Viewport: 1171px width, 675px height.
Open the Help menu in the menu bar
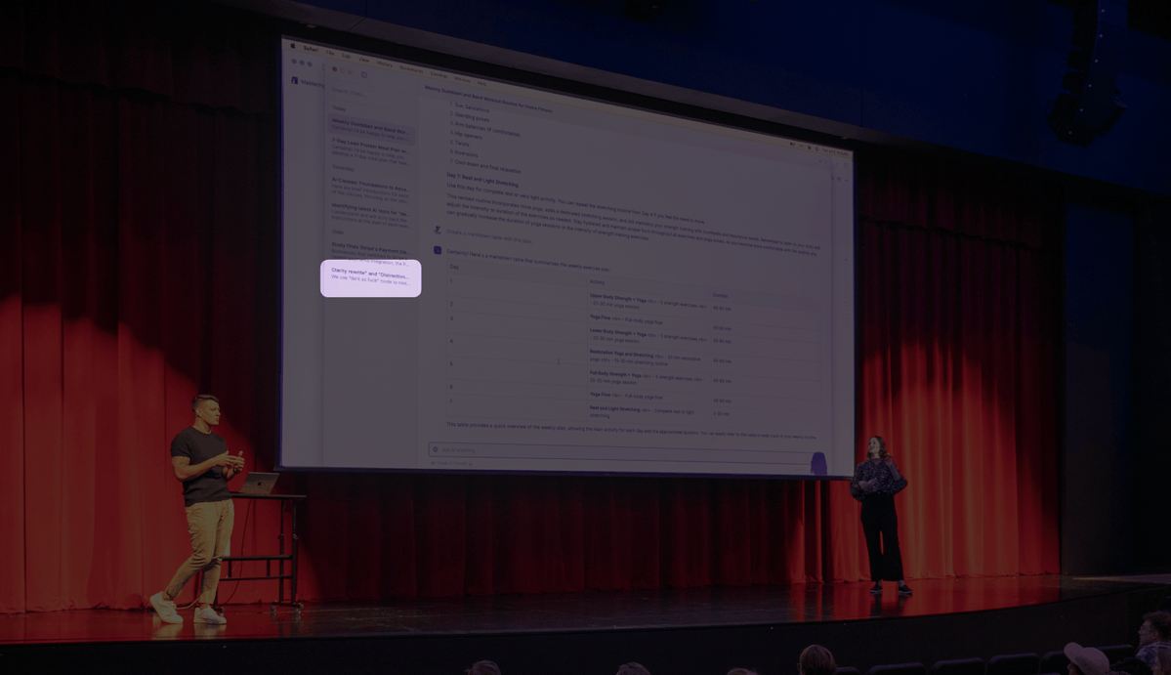coord(481,83)
